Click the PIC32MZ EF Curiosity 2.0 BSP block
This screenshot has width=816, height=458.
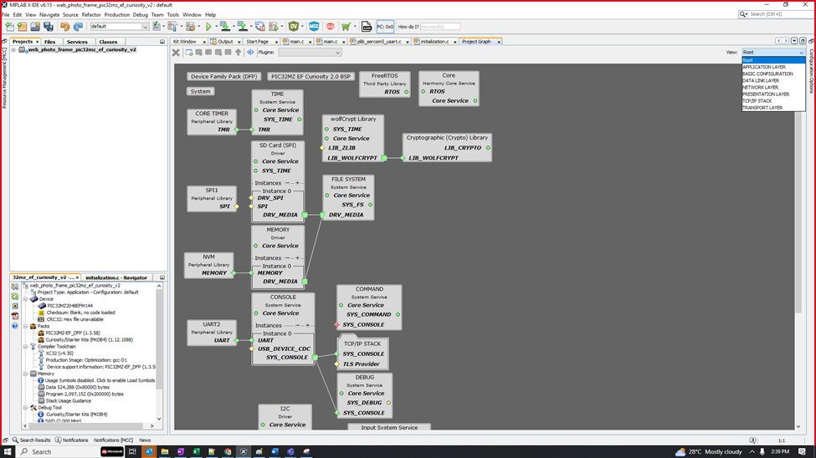click(x=310, y=76)
